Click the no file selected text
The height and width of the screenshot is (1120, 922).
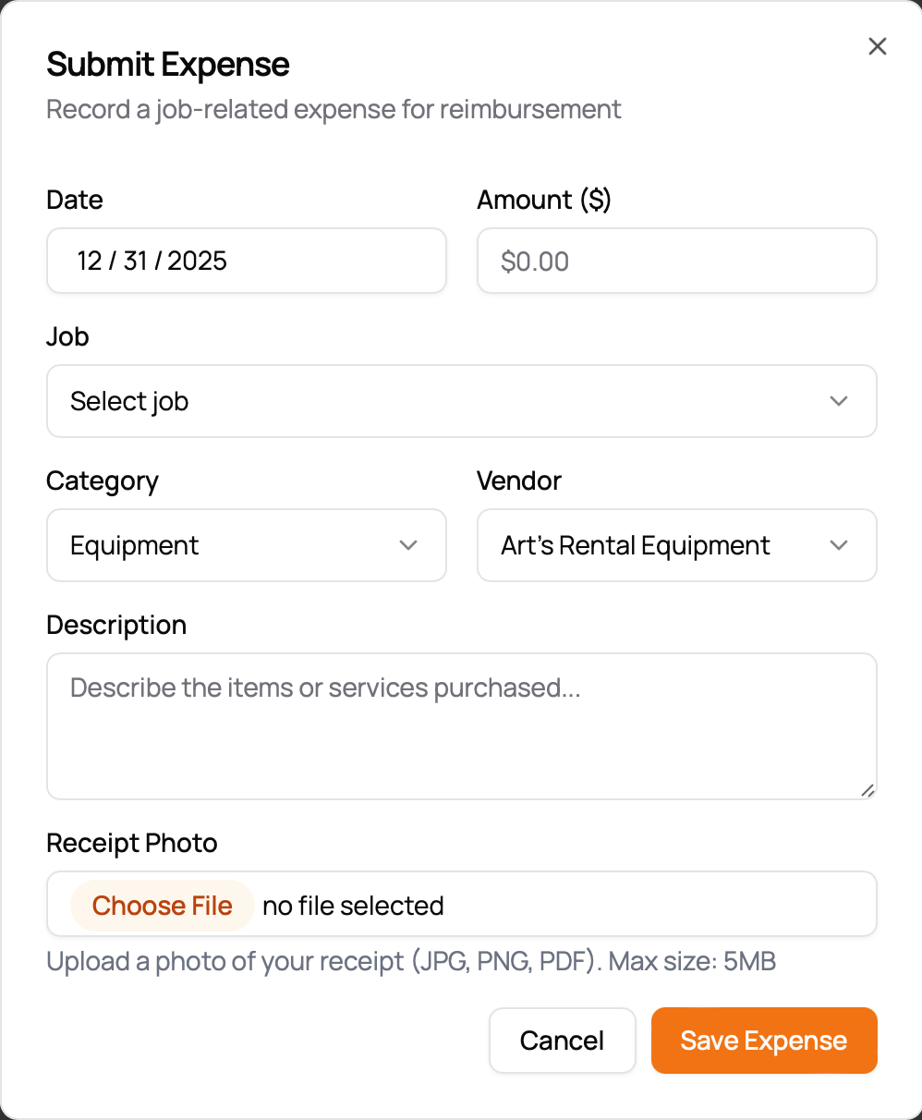click(353, 906)
